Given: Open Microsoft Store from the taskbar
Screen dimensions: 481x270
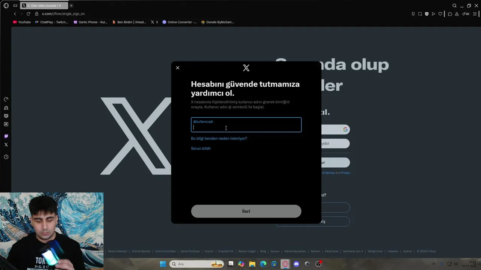Looking at the screenshot, I should click(x=274, y=264).
